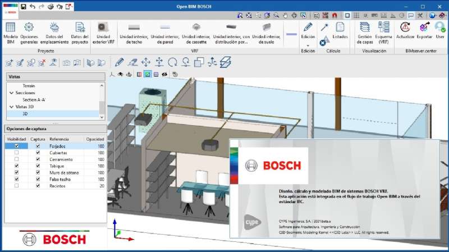Screen dimensions: 449x252
Task: Select the 3D view entry
Action: click(x=25, y=114)
